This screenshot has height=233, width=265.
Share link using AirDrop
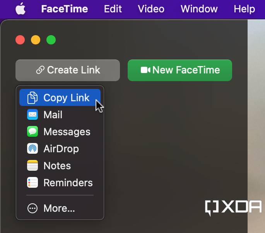60,149
